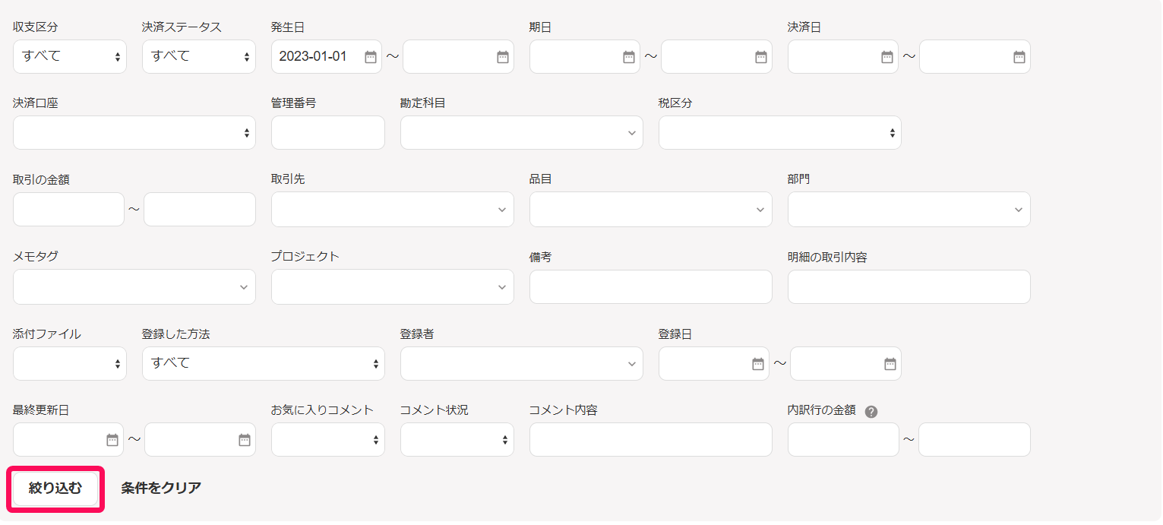This screenshot has height=525, width=1163.
Task: Focus the コメント内容 text field
Action: 651,440
